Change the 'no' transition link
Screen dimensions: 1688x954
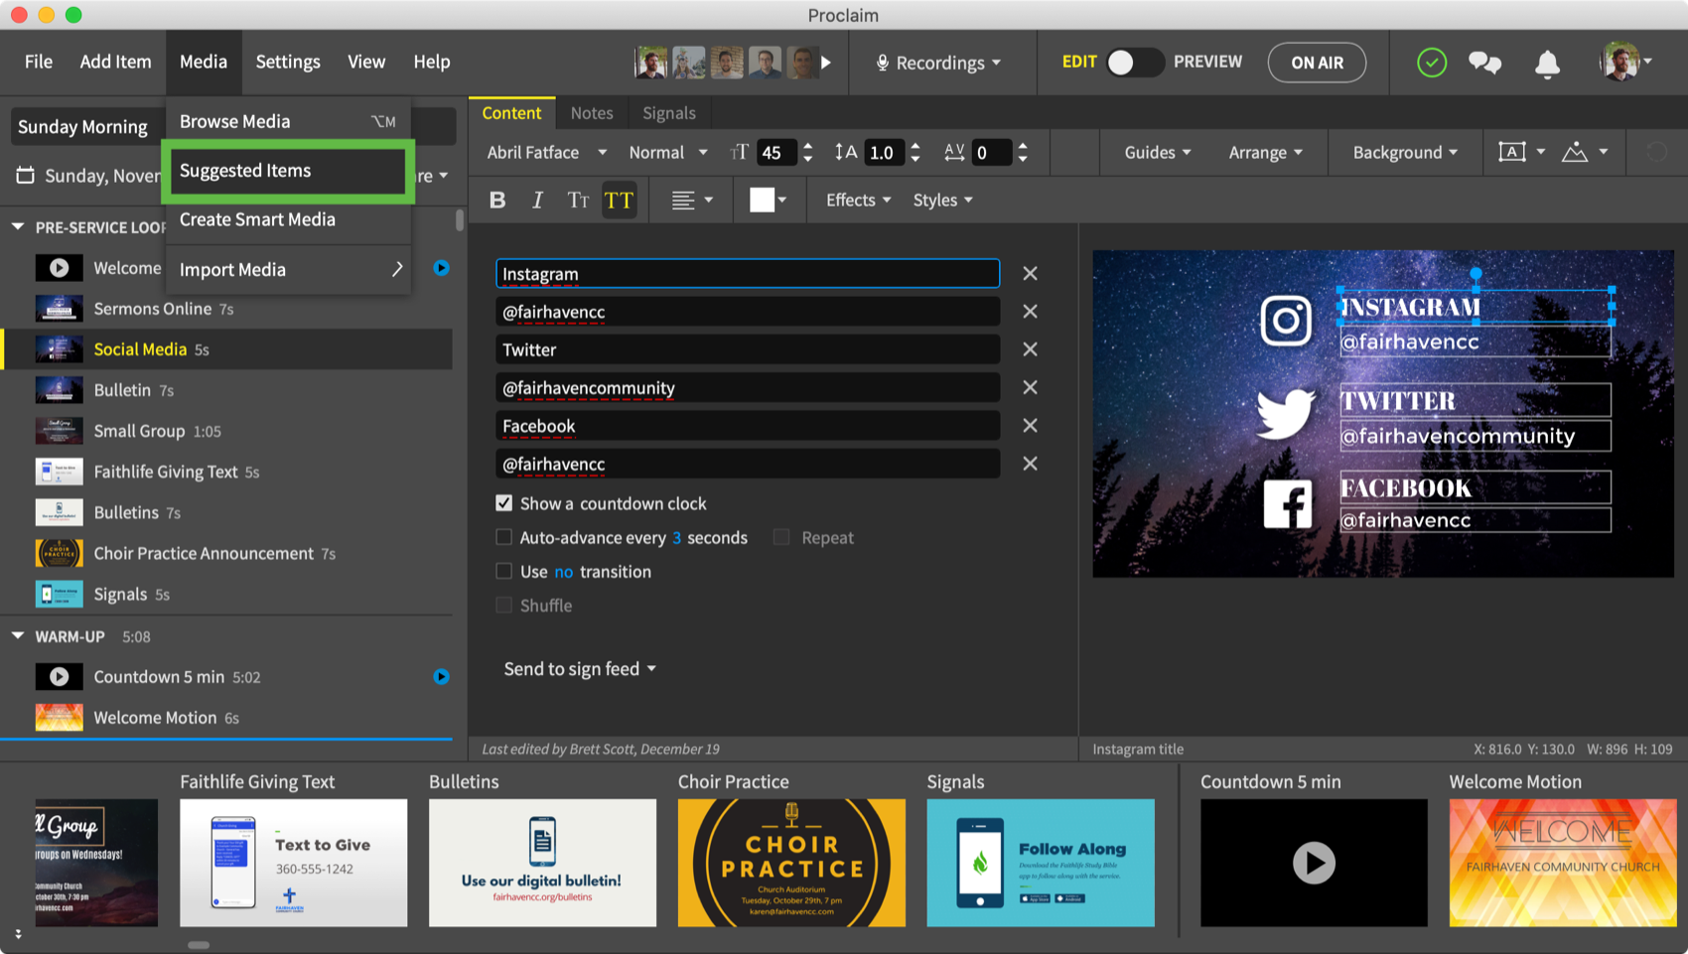click(564, 572)
